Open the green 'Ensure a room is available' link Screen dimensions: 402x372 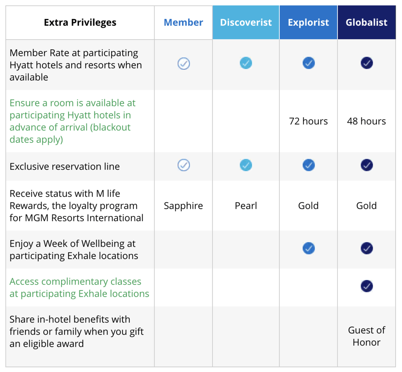pyautogui.click(x=73, y=121)
